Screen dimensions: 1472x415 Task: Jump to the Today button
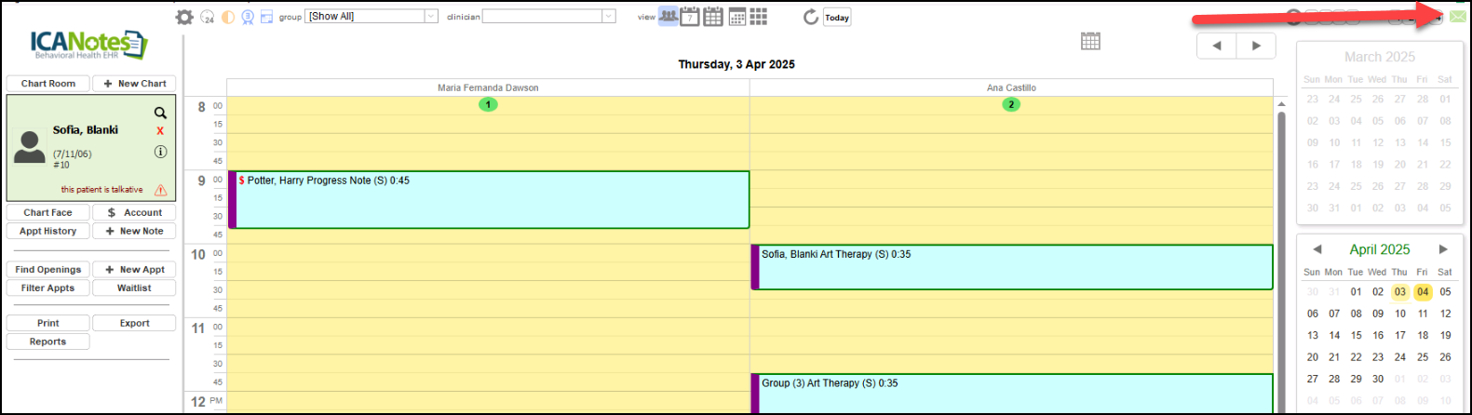[837, 17]
